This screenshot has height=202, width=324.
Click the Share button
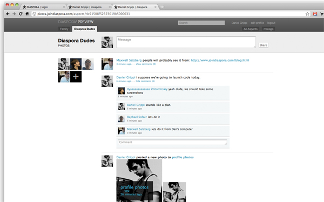click(x=264, y=45)
